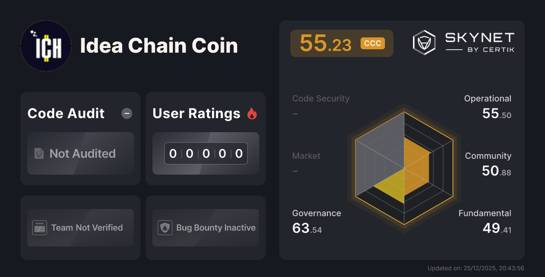This screenshot has width=545, height=277.
Task: Select the shield icon beside Not Audited
Action: tap(39, 153)
